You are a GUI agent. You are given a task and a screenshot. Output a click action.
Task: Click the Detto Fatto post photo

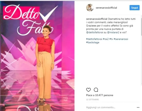tap(38, 56)
